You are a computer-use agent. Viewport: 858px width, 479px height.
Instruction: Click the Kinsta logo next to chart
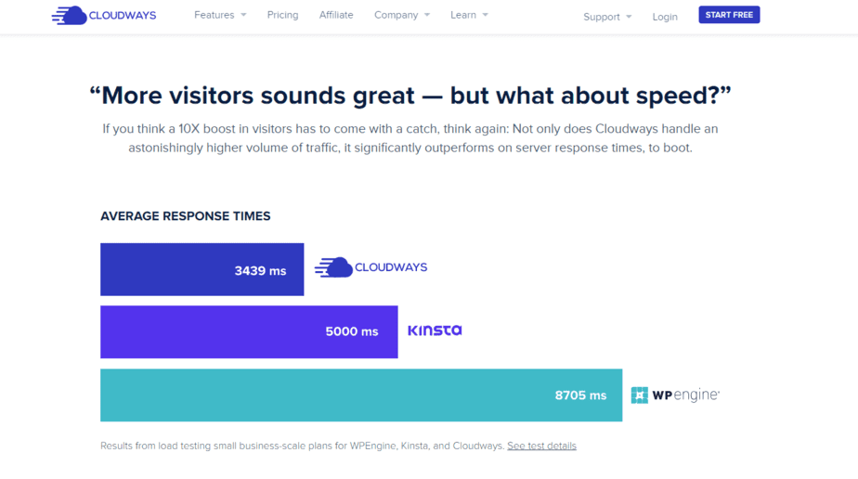pyautogui.click(x=435, y=330)
